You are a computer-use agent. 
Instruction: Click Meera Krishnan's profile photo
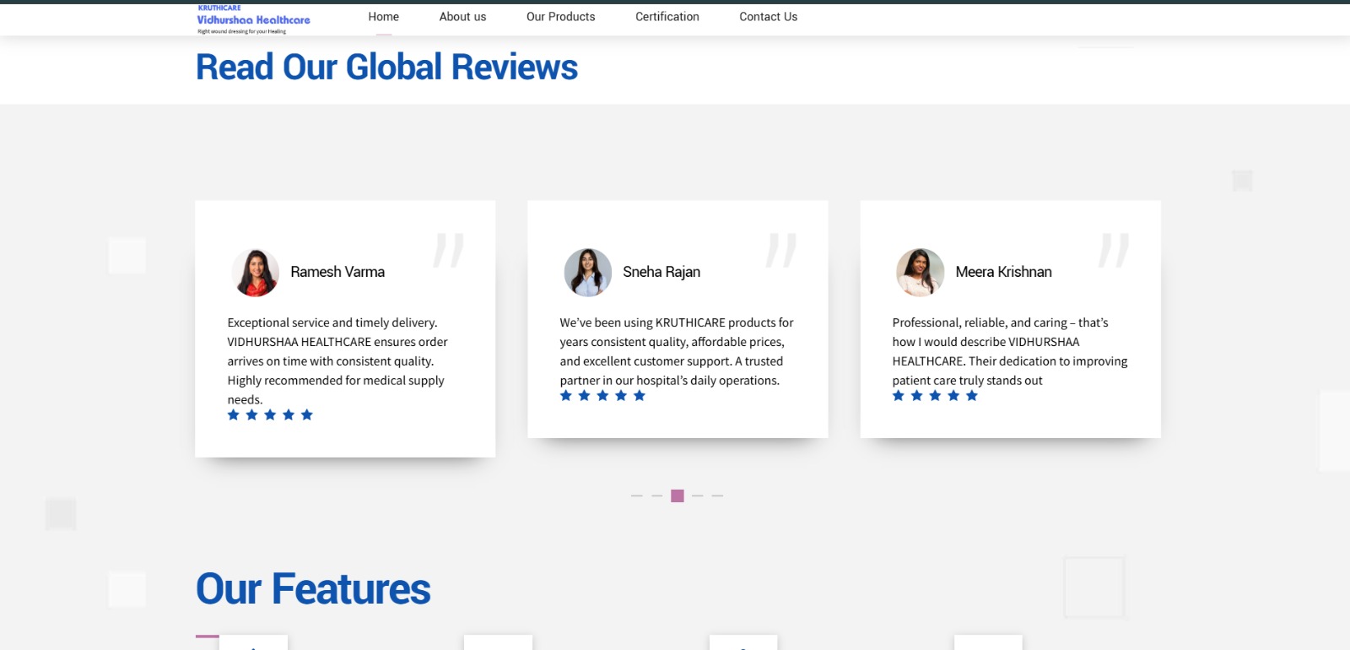(920, 273)
